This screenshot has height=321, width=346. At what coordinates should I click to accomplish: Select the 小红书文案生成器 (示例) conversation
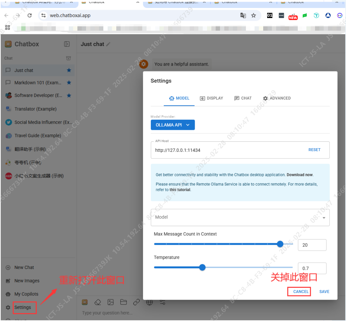click(39, 176)
